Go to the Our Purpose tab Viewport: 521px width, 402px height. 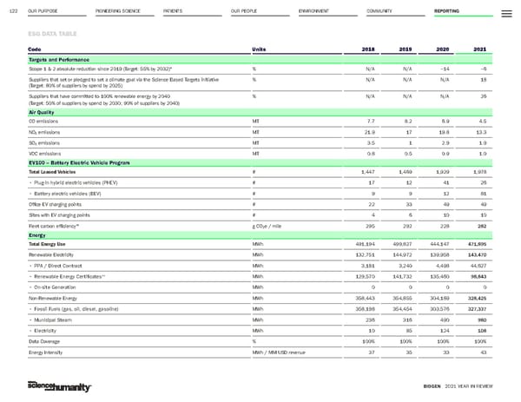pyautogui.click(x=44, y=10)
